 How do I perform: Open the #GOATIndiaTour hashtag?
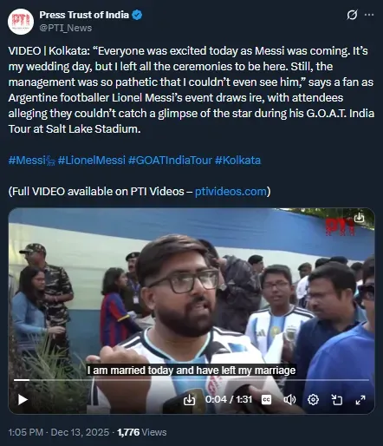point(170,160)
